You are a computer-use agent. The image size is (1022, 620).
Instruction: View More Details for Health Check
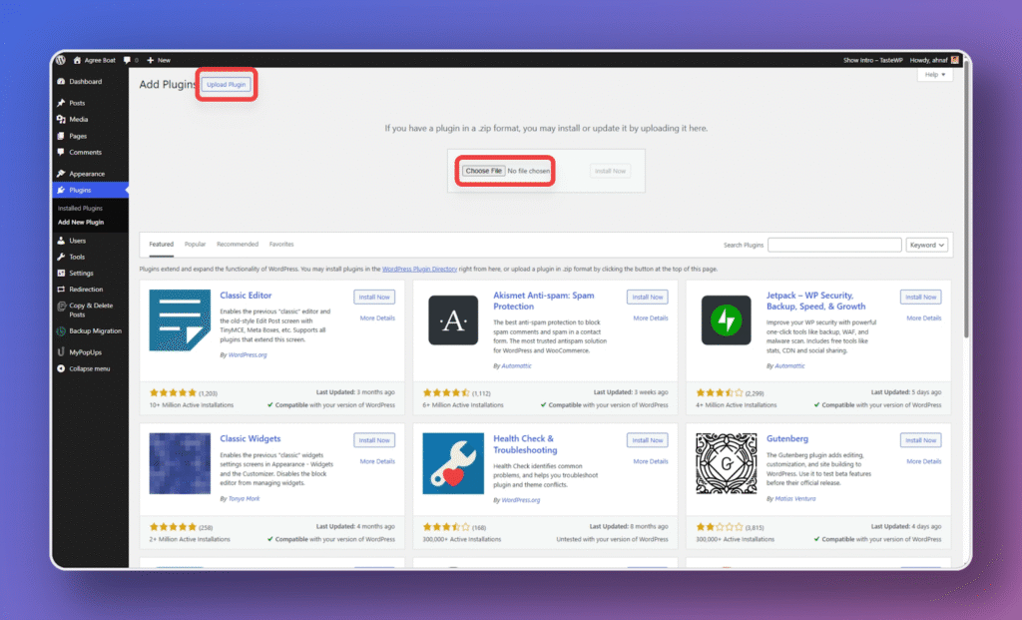point(651,461)
